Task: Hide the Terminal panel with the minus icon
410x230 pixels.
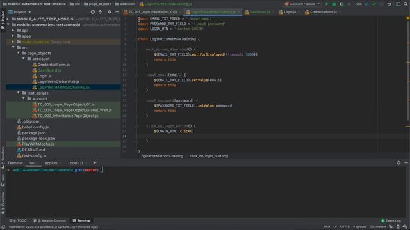Action: (x=406, y=163)
